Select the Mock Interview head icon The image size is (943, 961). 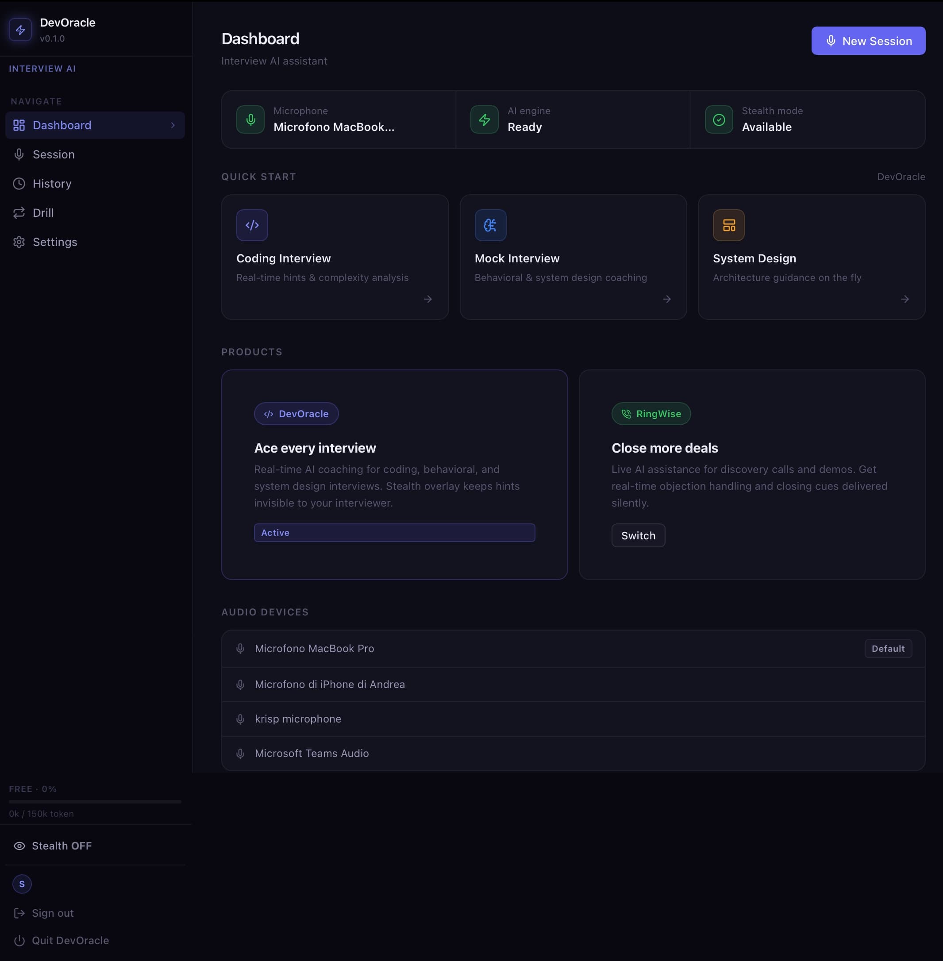pos(490,225)
